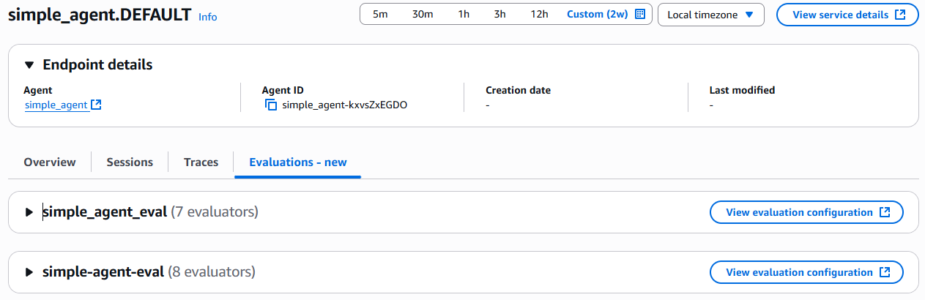This screenshot has height=300, width=925.
Task: Switch to the Overview tab
Action: pyautogui.click(x=50, y=162)
